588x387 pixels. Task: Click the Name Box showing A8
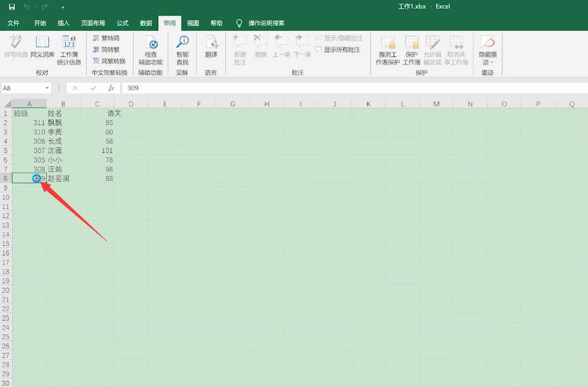(23, 88)
